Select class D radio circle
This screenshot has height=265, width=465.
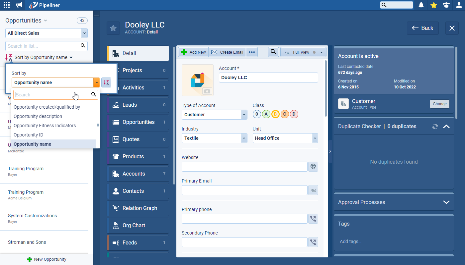coord(294,114)
